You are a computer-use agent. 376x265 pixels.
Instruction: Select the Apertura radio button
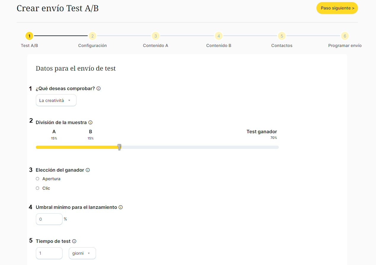38,179
